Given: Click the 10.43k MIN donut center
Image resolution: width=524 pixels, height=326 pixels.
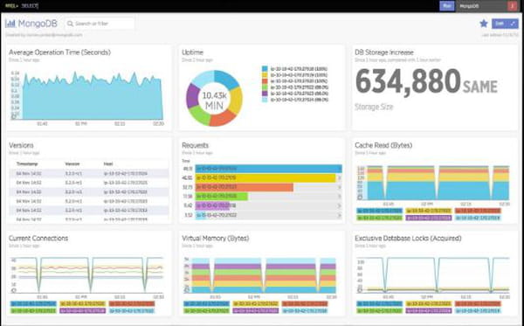Looking at the screenshot, I should 215,101.
